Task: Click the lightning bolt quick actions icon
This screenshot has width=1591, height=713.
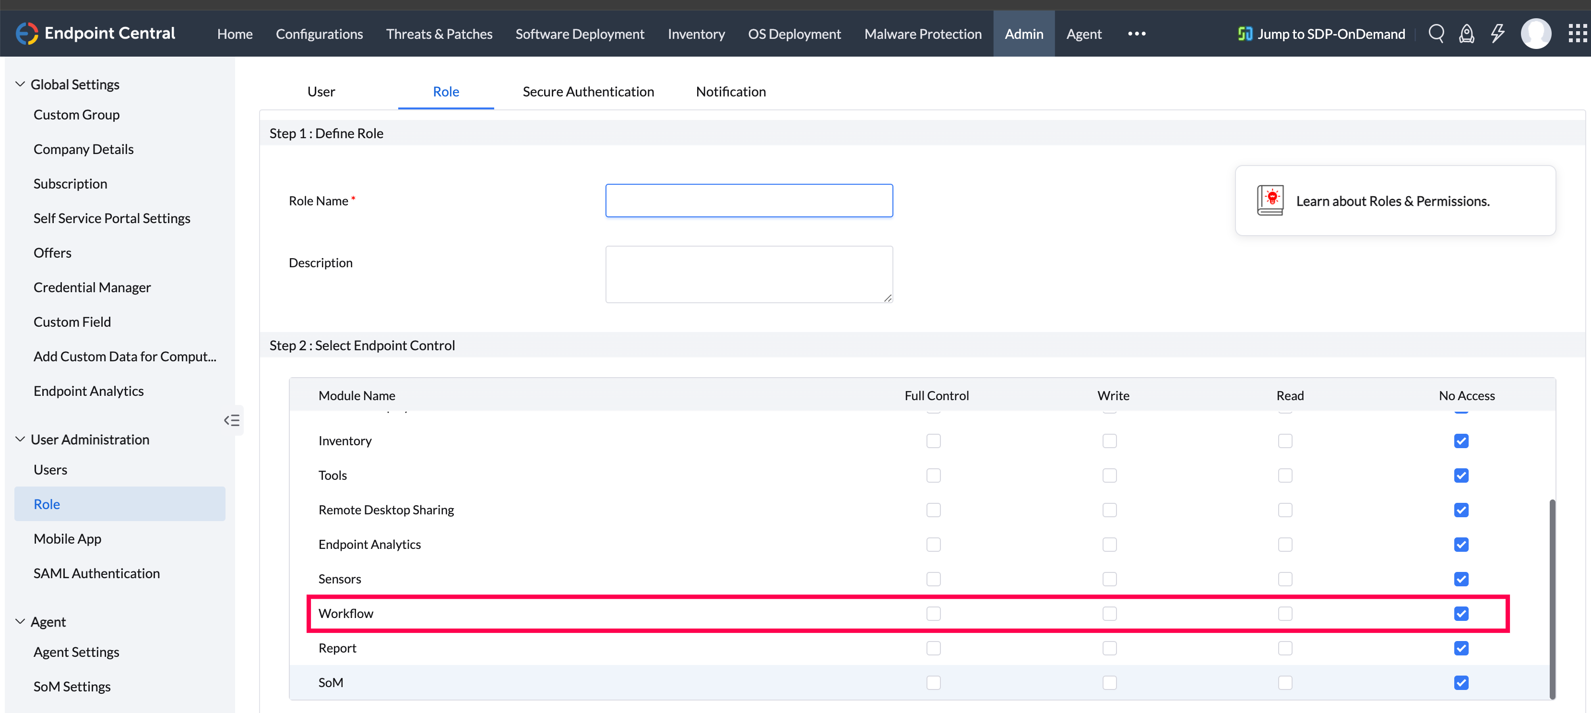Action: [1498, 34]
